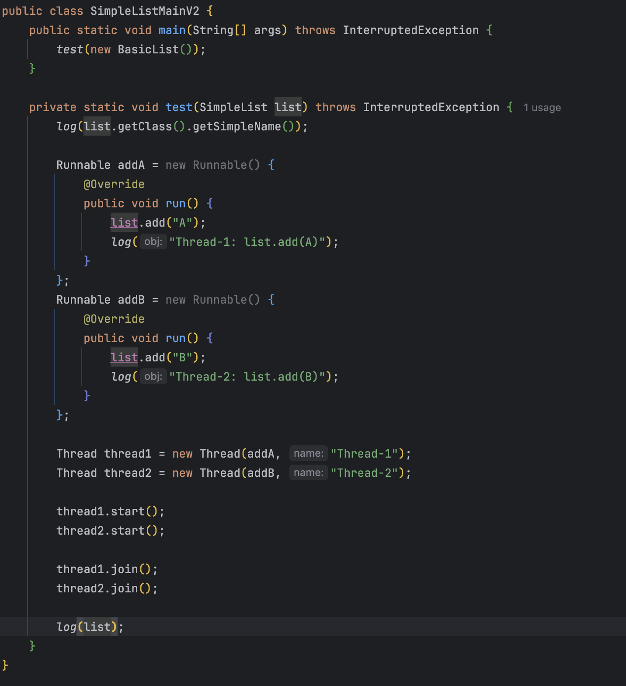The height and width of the screenshot is (686, 626).
Task: Click the "Thread-2" name string argument
Action: 365,473
